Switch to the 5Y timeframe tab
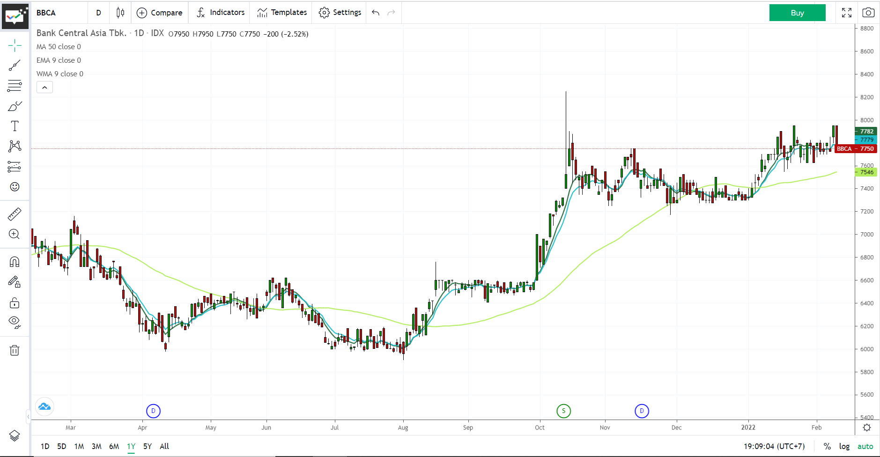Image resolution: width=880 pixels, height=457 pixels. [x=147, y=446]
